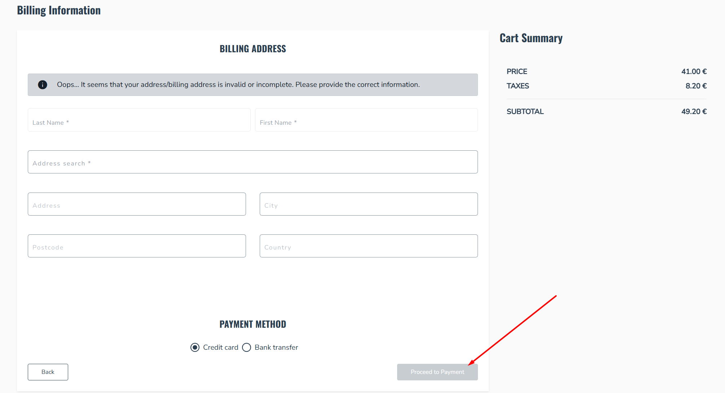Click the info icon in the error banner
This screenshot has width=725, height=393.
[43, 85]
